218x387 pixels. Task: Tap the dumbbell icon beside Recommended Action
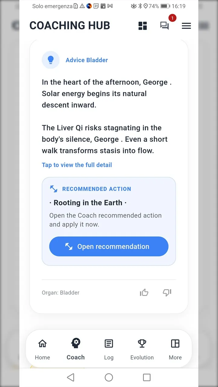[54, 189]
